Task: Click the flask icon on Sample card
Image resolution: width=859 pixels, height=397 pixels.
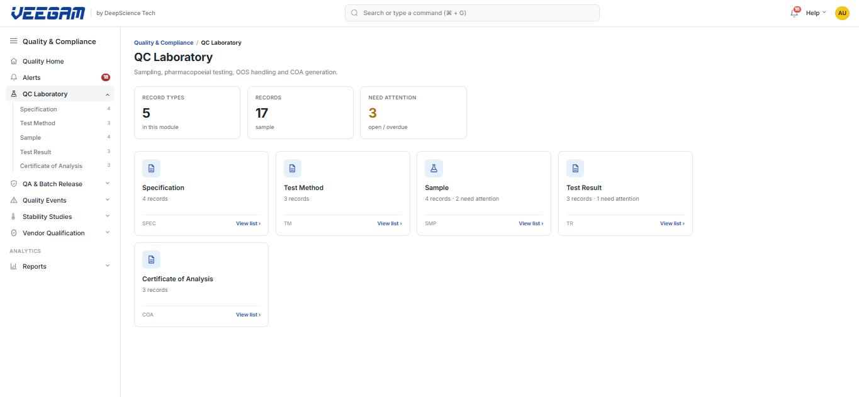Action: (x=434, y=168)
